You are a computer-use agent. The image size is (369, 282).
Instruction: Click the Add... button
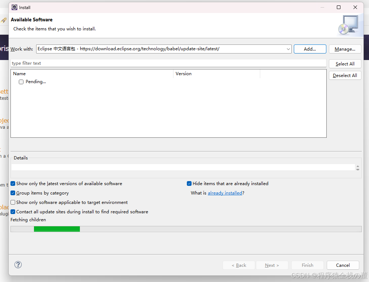coord(310,49)
